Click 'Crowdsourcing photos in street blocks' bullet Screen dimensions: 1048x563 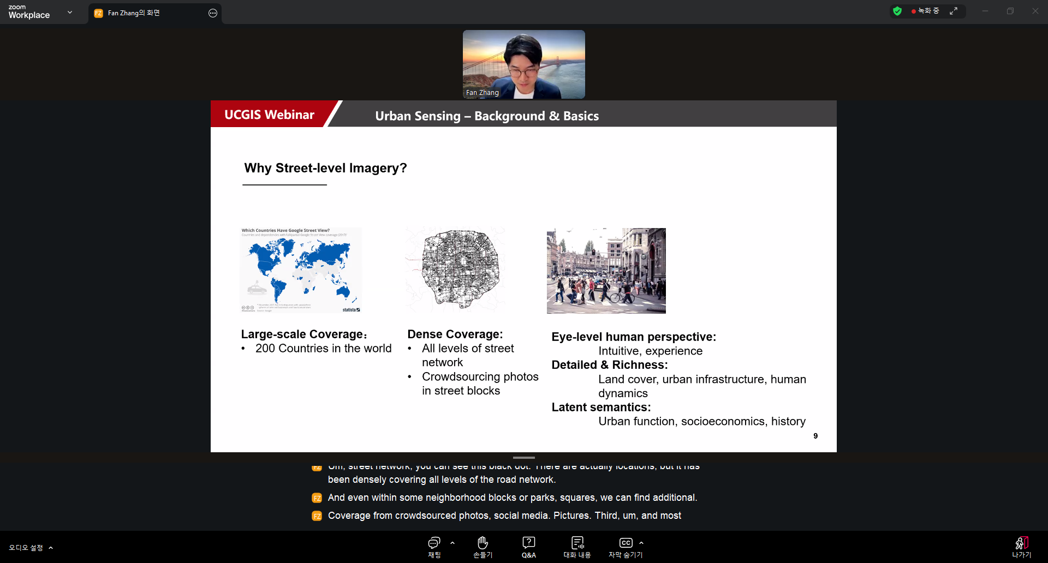480,384
